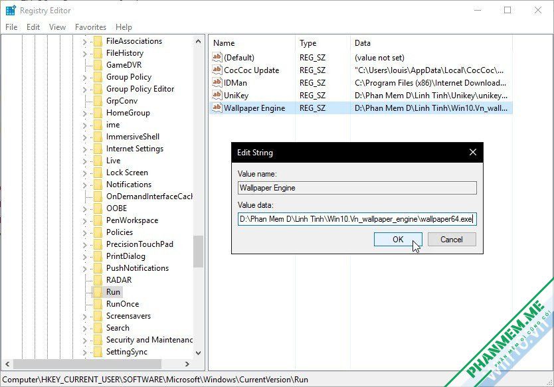Image resolution: width=554 pixels, height=387 pixels.
Task: Click the UniKey string value icon
Action: 217,95
